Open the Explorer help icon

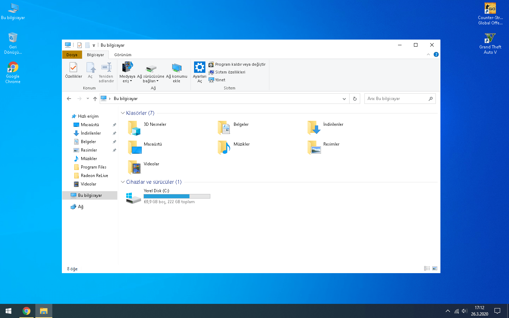pos(436,54)
